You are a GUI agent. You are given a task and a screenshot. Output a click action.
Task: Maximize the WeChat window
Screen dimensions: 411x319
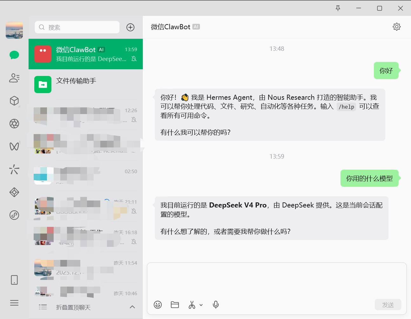pos(380,8)
